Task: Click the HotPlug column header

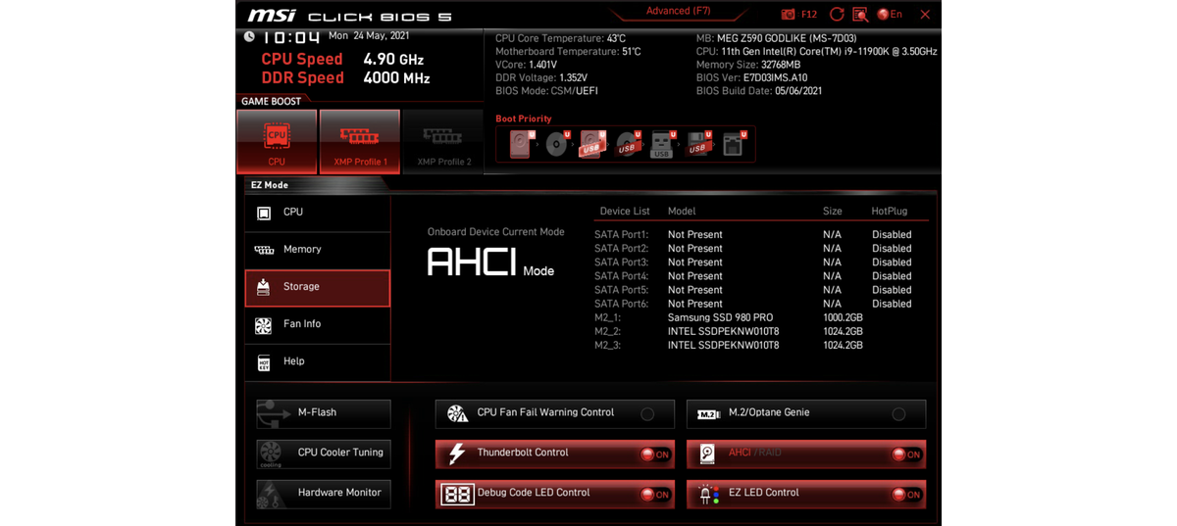Action: click(x=890, y=211)
